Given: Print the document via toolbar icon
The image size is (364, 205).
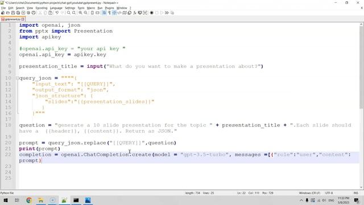Looking at the screenshot, I should coord(34,13).
